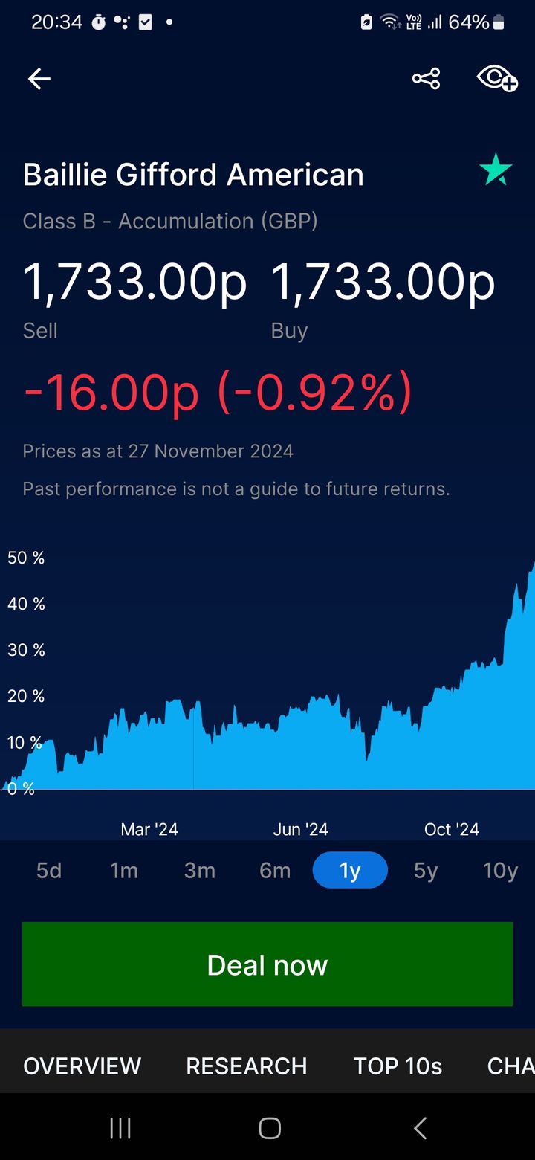The width and height of the screenshot is (535, 1160).
Task: Select the 6m chart range
Action: point(275,870)
